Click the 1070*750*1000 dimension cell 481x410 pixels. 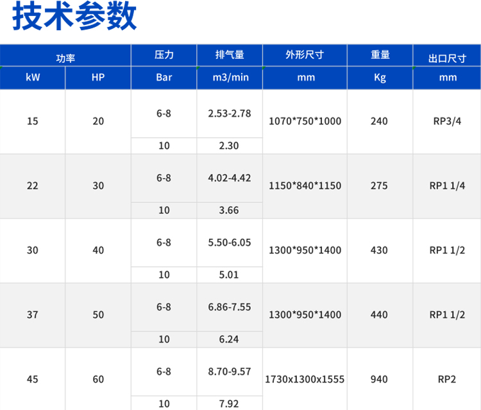point(305,121)
